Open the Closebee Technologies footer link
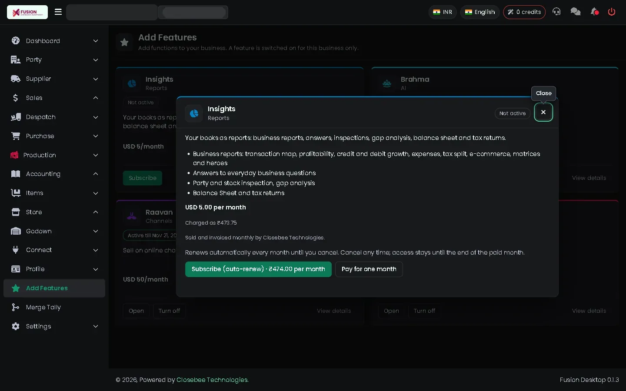This screenshot has width=626, height=391. coord(213,380)
